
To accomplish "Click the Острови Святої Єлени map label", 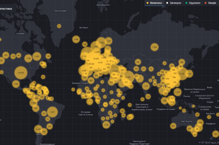I will point(85,114).
